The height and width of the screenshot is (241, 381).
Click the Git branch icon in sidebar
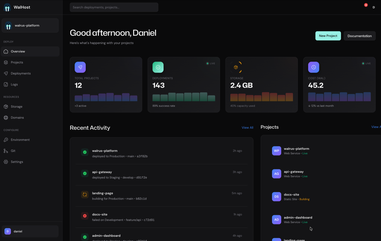[x=6, y=151]
